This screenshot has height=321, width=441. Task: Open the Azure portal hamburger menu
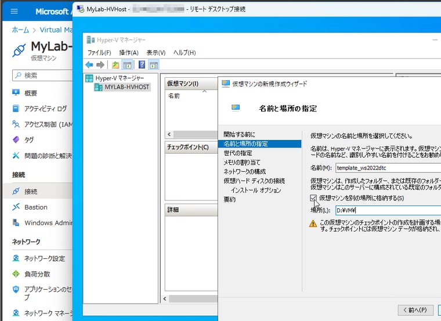coord(14,11)
